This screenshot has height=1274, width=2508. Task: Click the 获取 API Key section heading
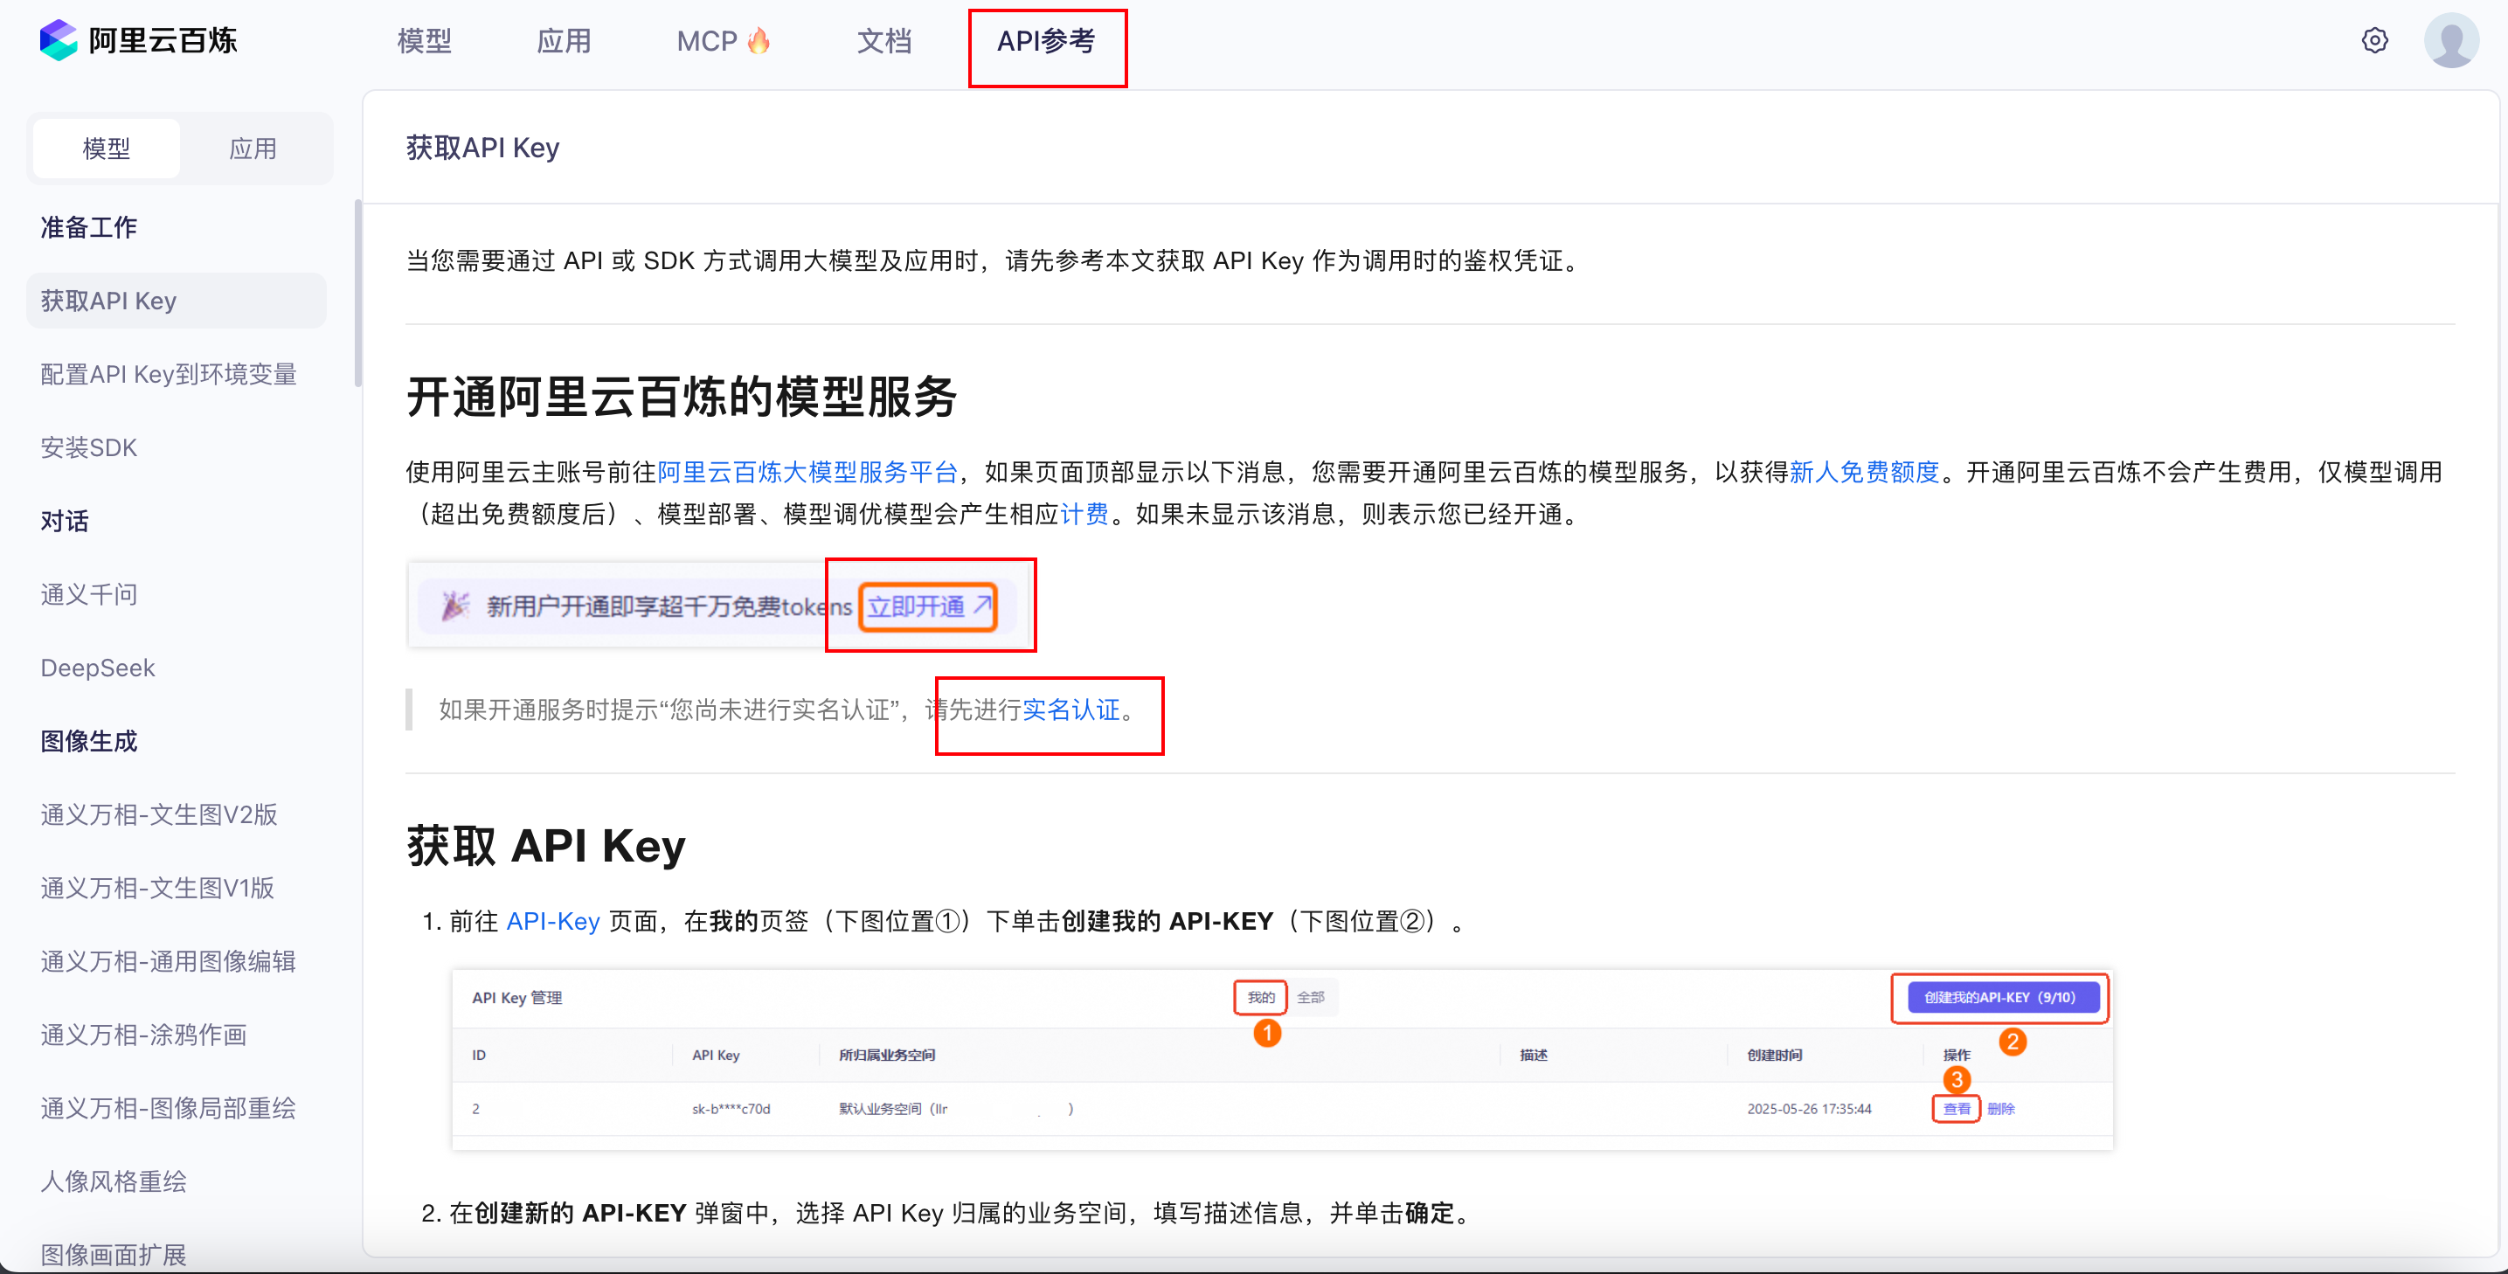[546, 846]
